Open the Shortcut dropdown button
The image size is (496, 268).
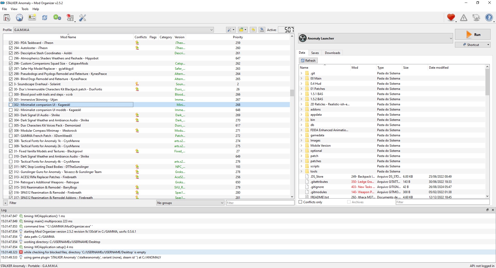472,45
